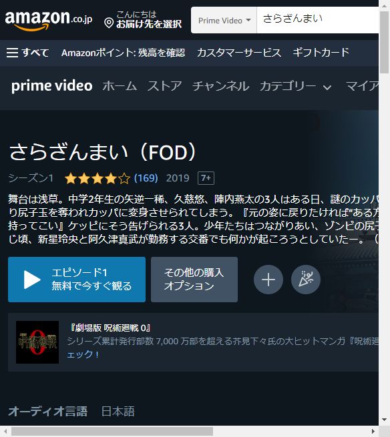
Task: Switch to the ストア tab
Action: [x=164, y=86]
